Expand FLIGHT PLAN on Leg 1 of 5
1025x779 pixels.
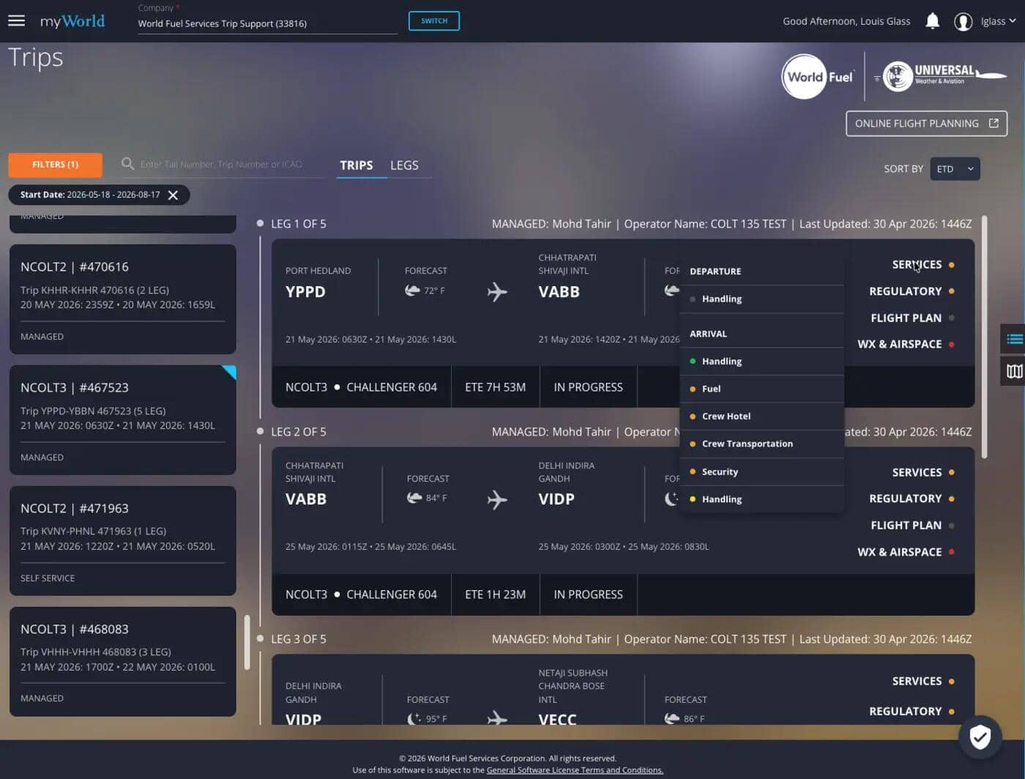coord(912,318)
